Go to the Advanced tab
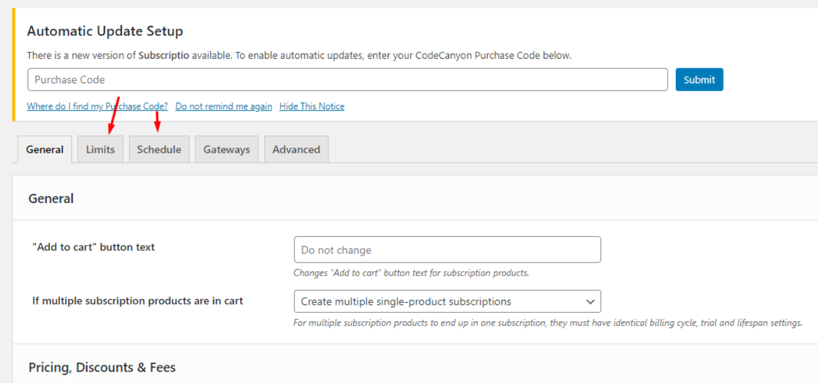 [296, 150]
